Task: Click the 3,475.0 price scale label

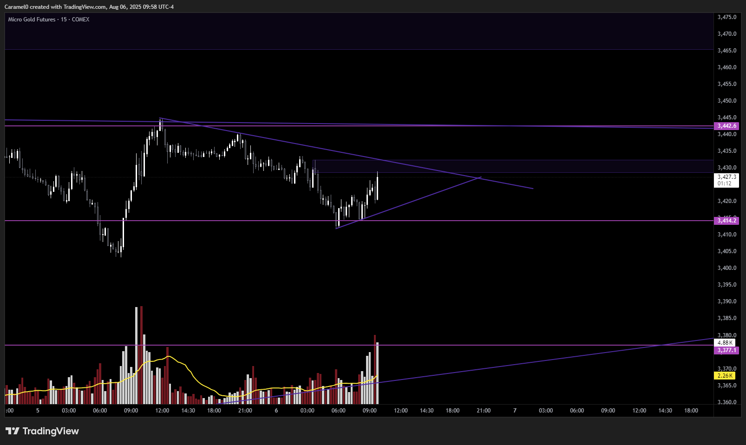Action: coord(727,17)
